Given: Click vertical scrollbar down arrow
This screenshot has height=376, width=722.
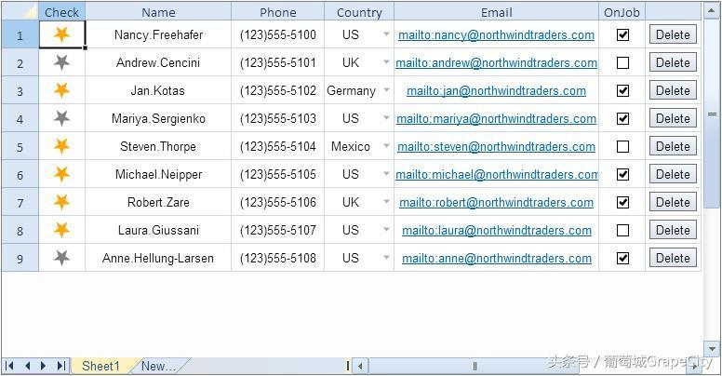Looking at the screenshot, I should pyautogui.click(x=712, y=349).
